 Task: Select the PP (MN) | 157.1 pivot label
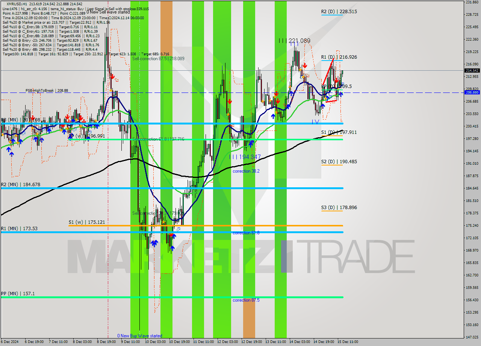coord(18,293)
